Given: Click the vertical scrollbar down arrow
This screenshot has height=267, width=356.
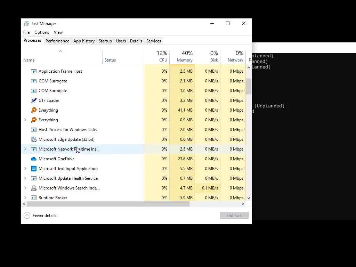Looking at the screenshot, I should (249, 198).
